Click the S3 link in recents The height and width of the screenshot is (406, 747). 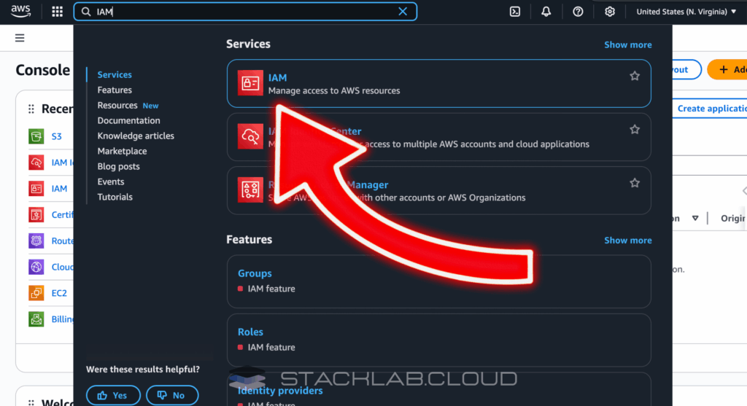coord(57,136)
